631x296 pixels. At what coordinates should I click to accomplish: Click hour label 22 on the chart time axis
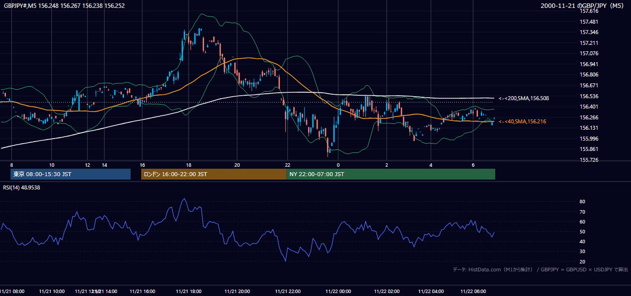(287, 165)
